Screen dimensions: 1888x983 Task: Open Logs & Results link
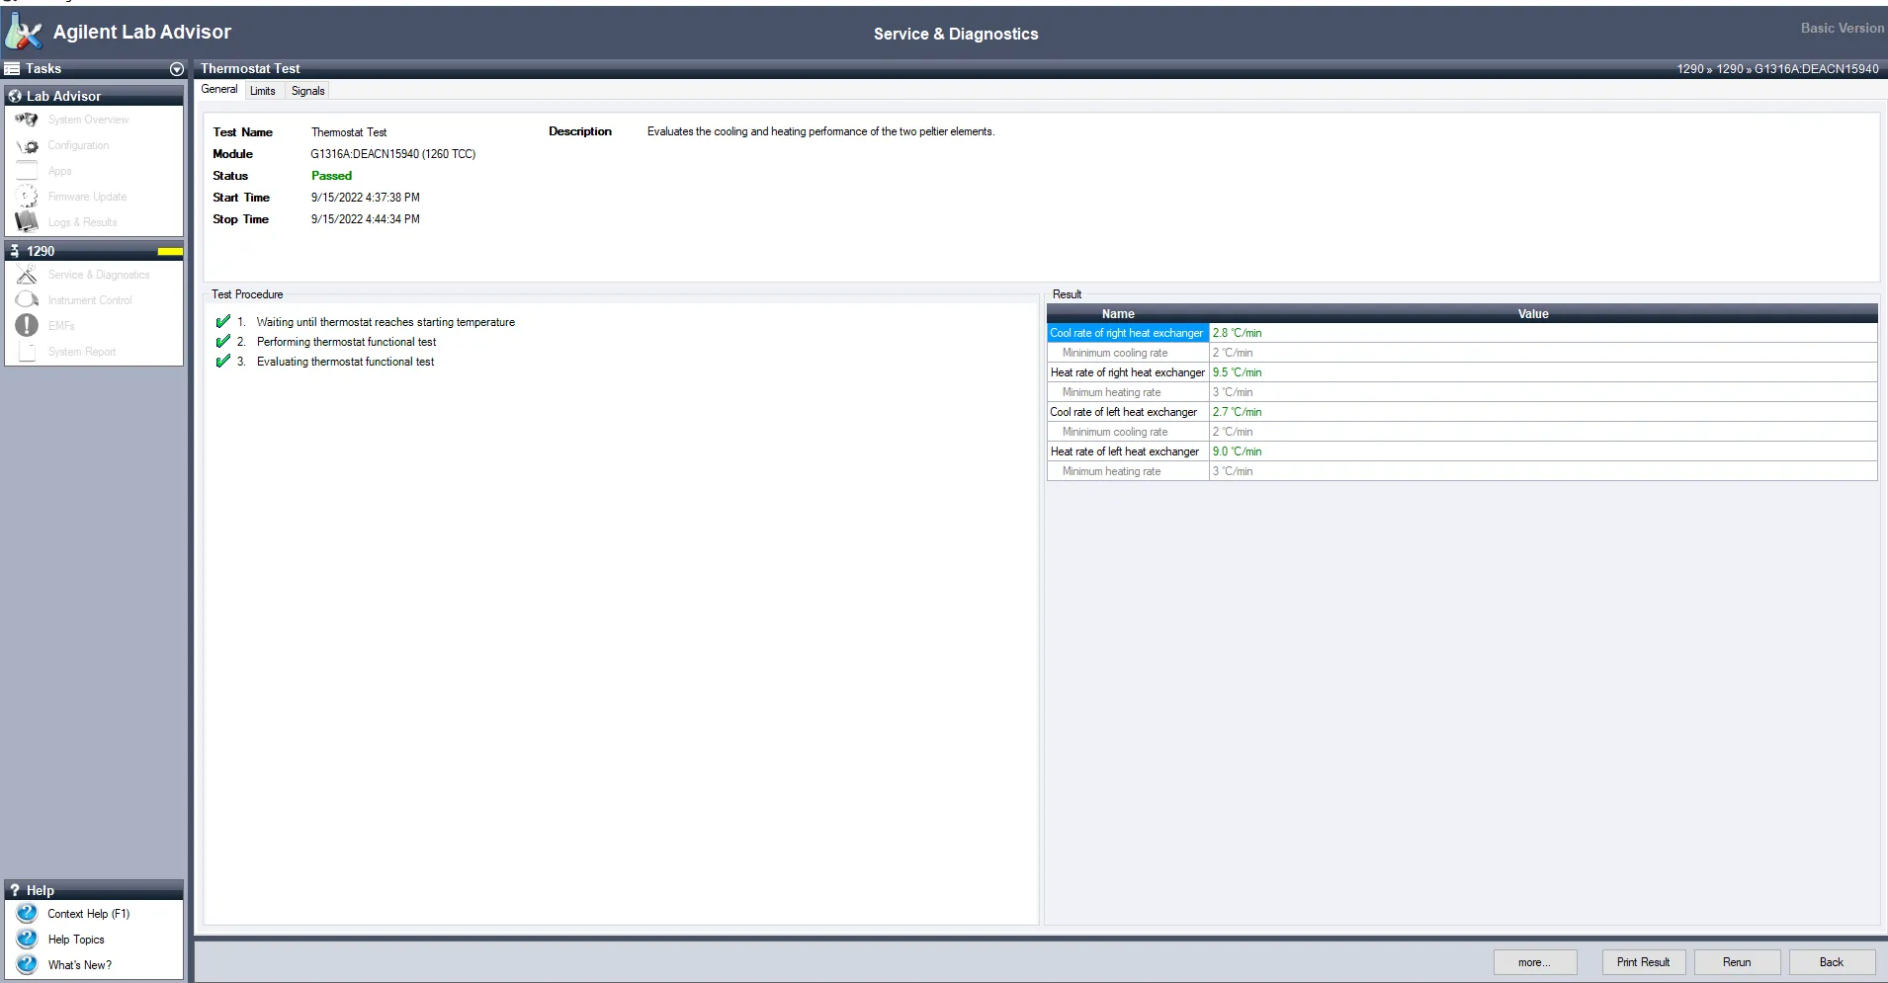click(x=82, y=222)
